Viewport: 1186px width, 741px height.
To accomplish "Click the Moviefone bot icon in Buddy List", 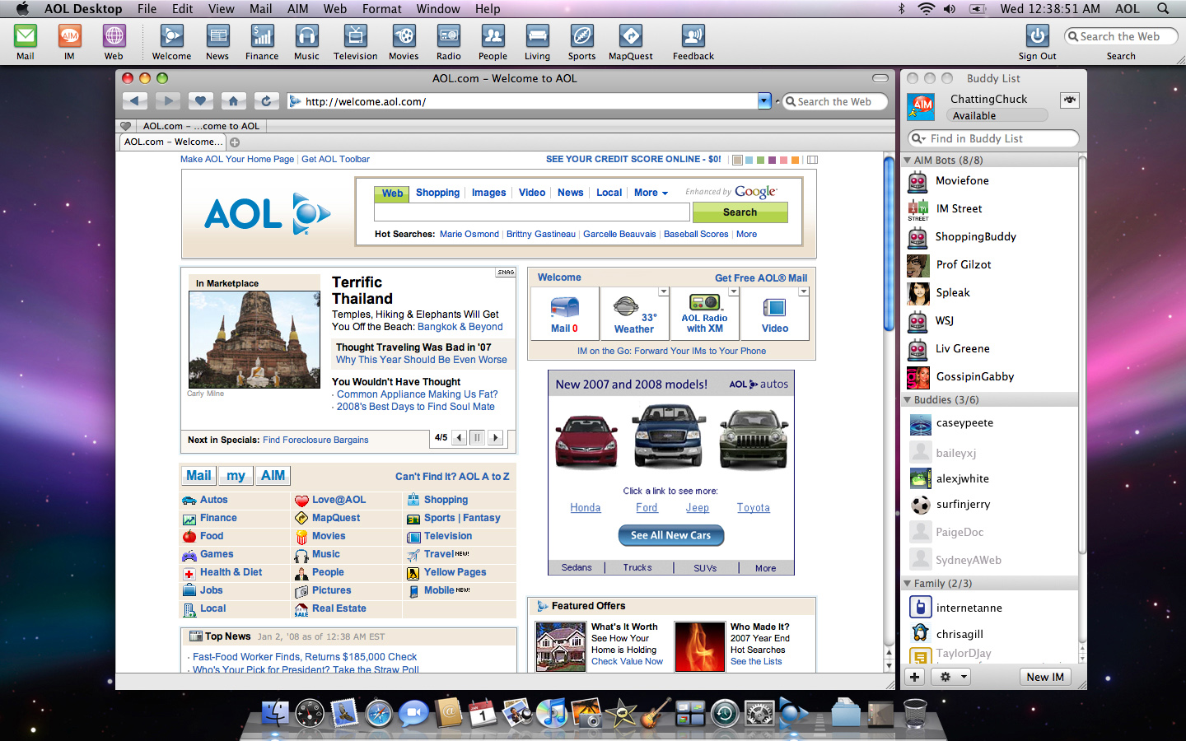I will point(918,180).
